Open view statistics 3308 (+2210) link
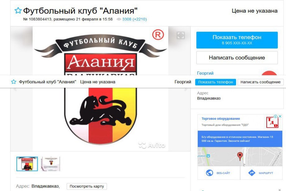286x191 pixels. [134, 19]
